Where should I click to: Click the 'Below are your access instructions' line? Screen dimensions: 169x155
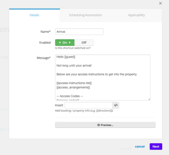[x=97, y=74]
